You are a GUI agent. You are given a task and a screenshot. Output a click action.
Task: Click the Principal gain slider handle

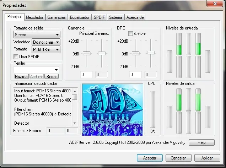coord(86,53)
